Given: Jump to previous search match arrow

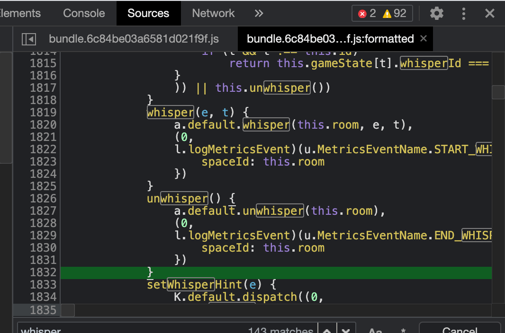Looking at the screenshot, I should point(327,330).
